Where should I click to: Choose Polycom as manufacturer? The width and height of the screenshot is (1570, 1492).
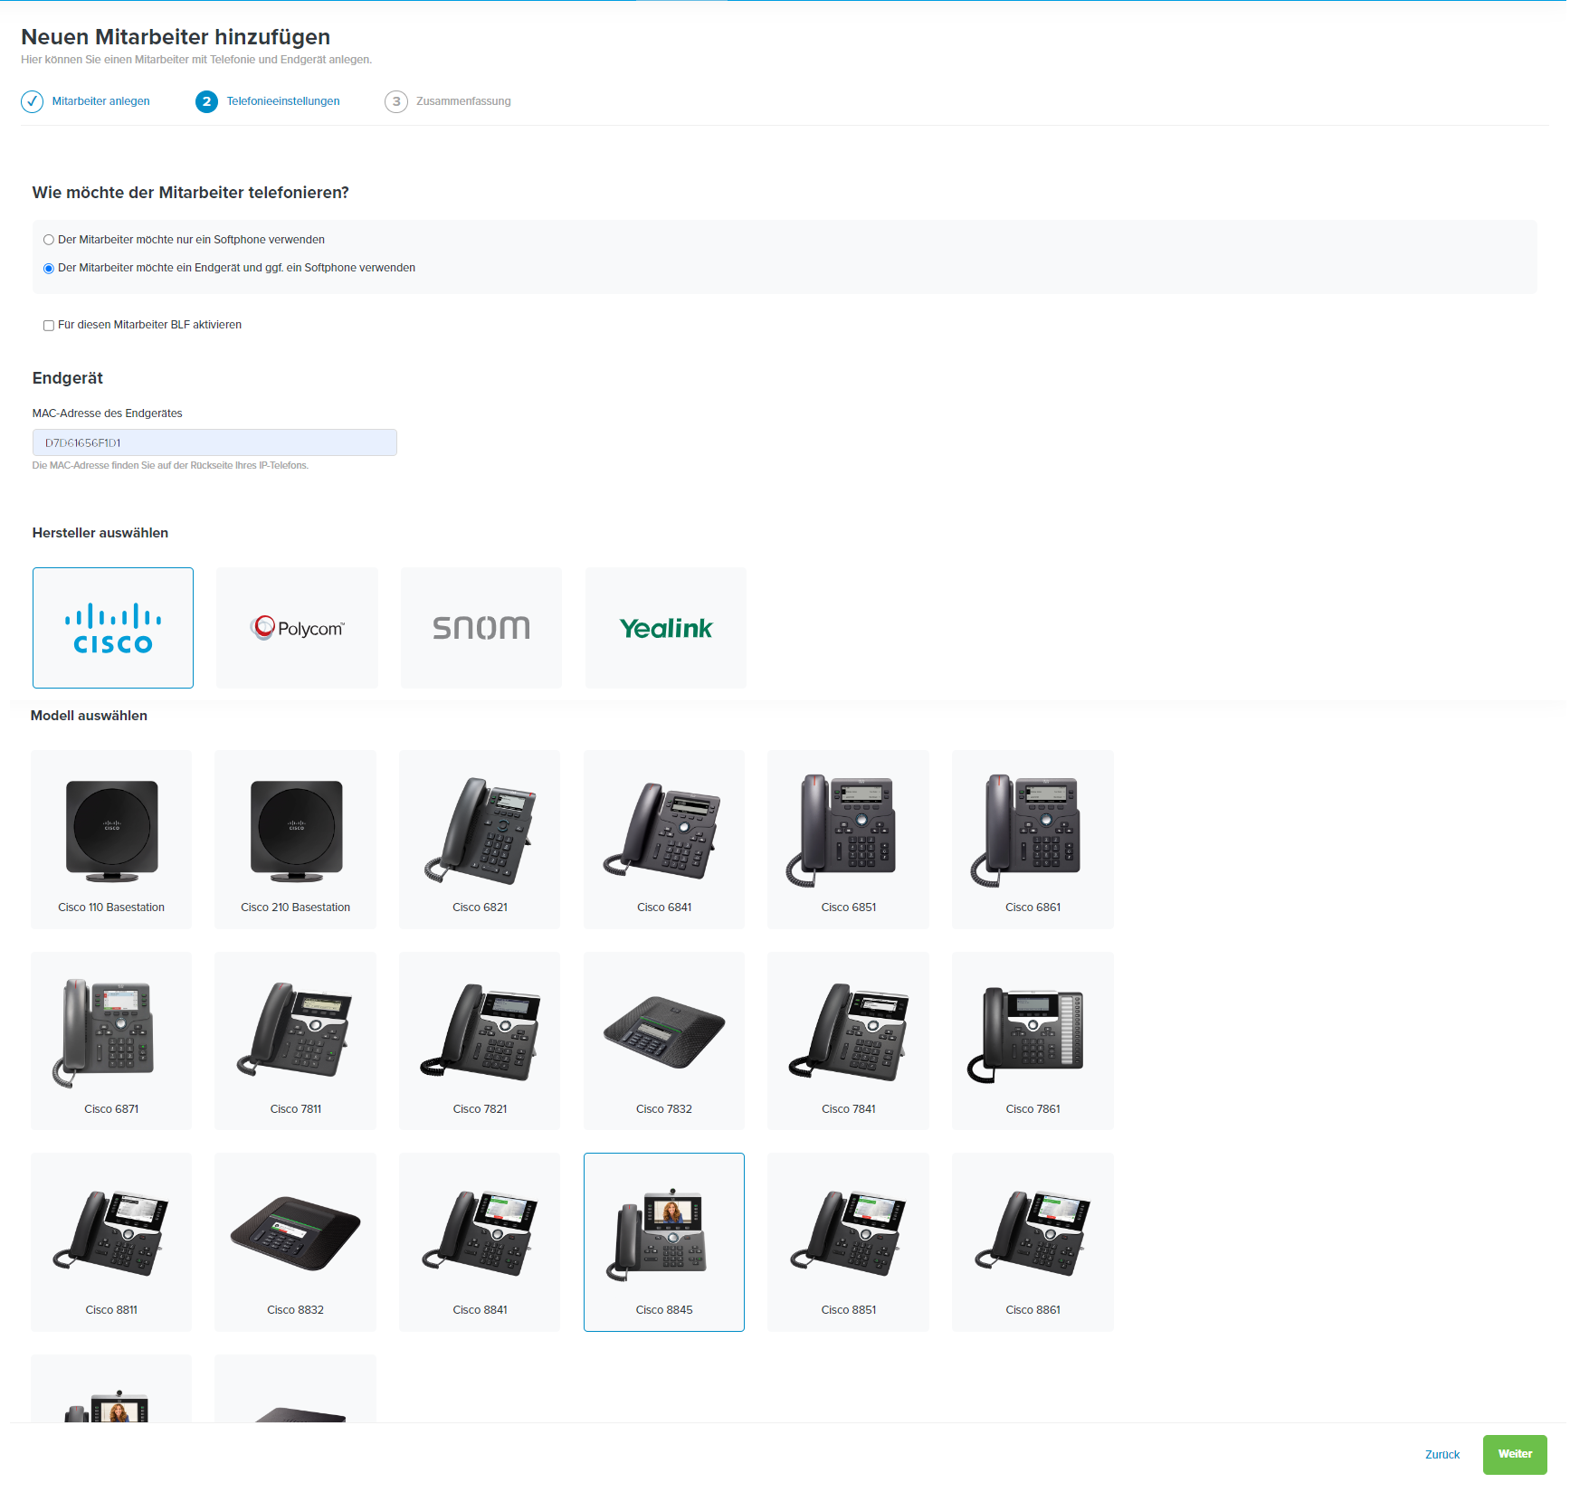coord(297,628)
